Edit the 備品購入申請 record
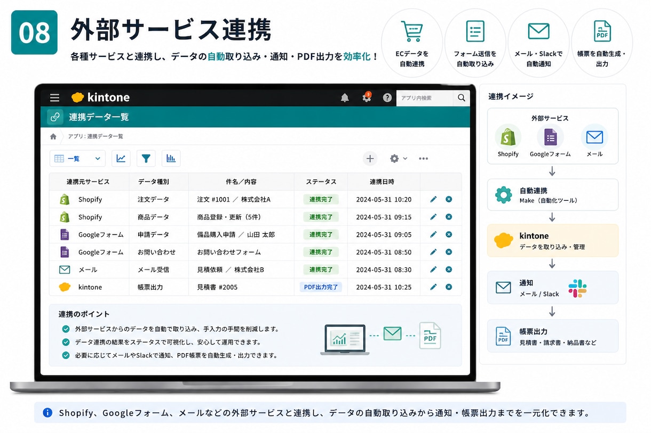The width and height of the screenshot is (651, 433). click(x=433, y=234)
